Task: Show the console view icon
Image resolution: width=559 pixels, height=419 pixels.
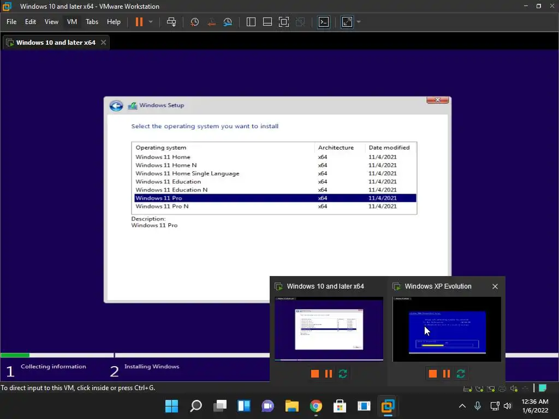Action: tap(324, 22)
